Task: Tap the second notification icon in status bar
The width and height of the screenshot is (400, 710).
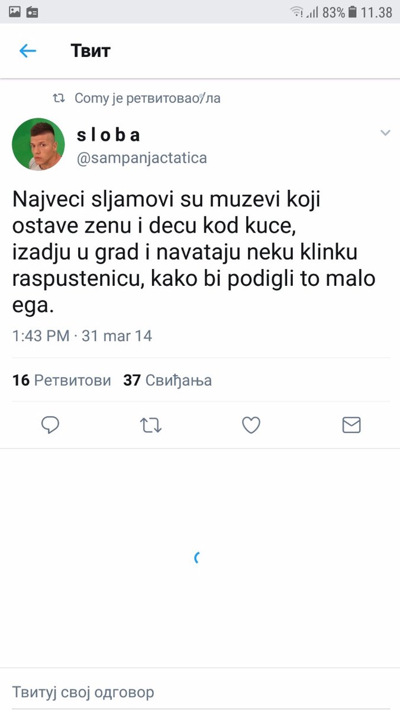Action: (x=33, y=12)
